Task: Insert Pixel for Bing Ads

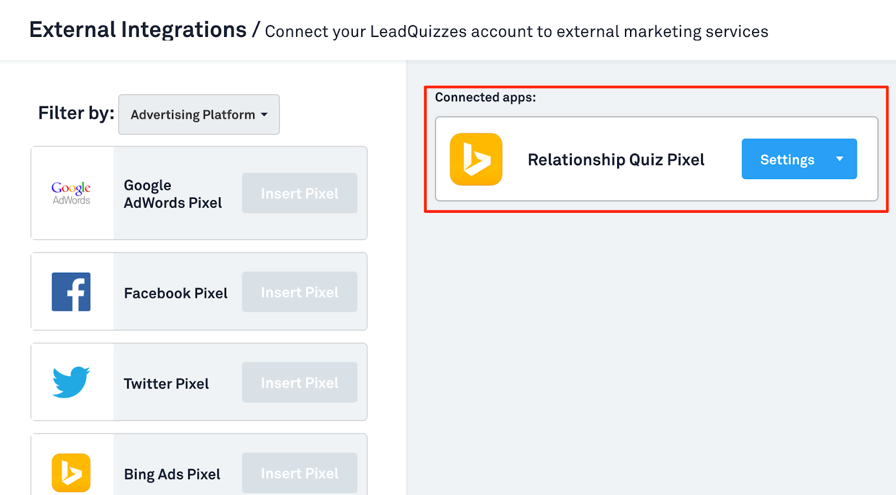Action: point(300,473)
